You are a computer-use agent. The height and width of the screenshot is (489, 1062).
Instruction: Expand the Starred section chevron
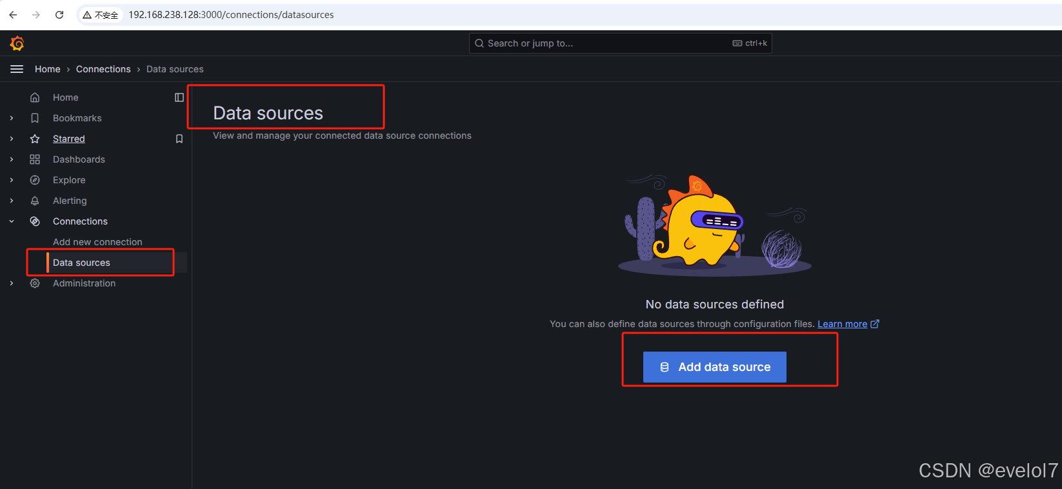tap(12, 139)
